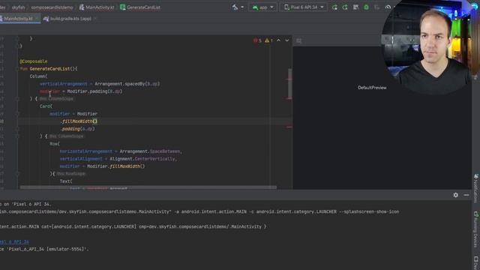Go to next highlighted error arrow
The width and height of the screenshot is (480, 270).
(x=286, y=40)
